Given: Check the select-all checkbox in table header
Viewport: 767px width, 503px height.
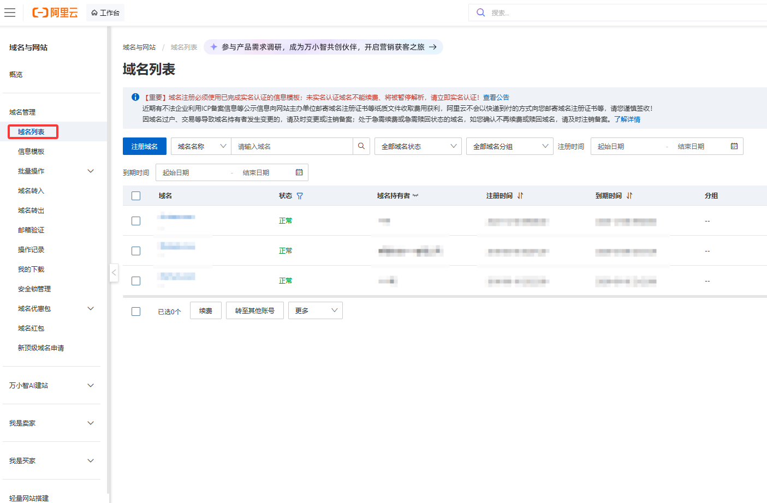Looking at the screenshot, I should (x=136, y=196).
